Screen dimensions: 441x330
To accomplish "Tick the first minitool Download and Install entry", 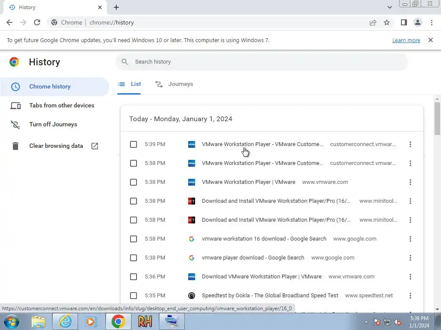I will [134, 201].
